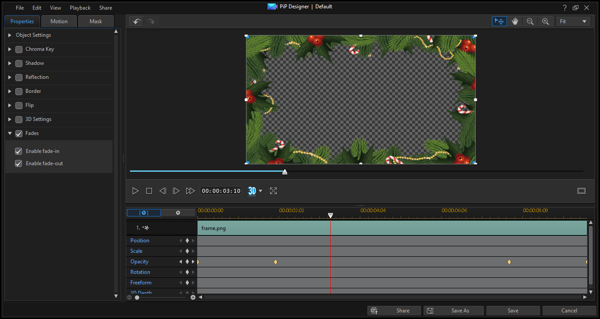
Task: Expand the Object Settings section
Action: coord(10,35)
